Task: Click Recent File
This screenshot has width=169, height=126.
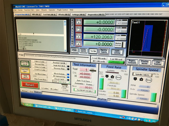Action: tap(40, 64)
